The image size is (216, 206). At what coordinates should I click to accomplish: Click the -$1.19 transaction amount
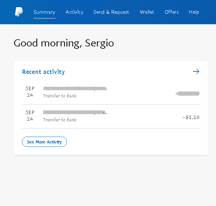(191, 117)
